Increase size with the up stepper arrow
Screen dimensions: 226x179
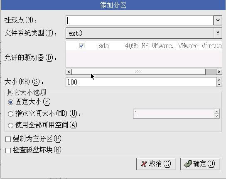click(x=219, y=80)
